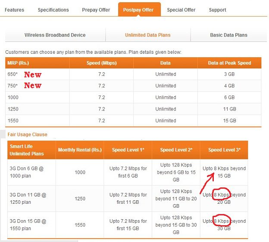Click 'Upto 7.2 Mbps for first 11 GB'

tap(128, 199)
